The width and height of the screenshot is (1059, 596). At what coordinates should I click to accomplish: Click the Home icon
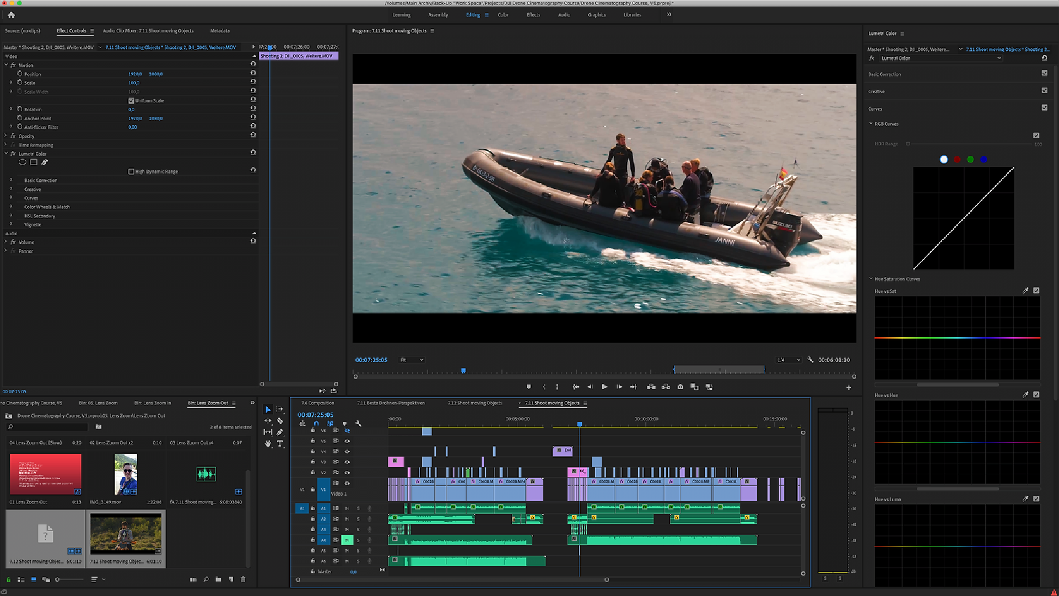(11, 15)
